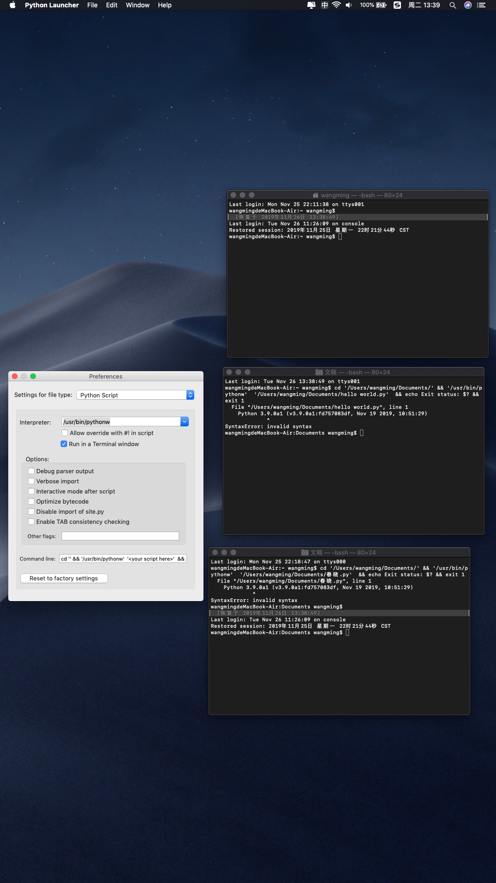Open the file type dropdown showing Python Script
The height and width of the screenshot is (883, 496).
135,395
